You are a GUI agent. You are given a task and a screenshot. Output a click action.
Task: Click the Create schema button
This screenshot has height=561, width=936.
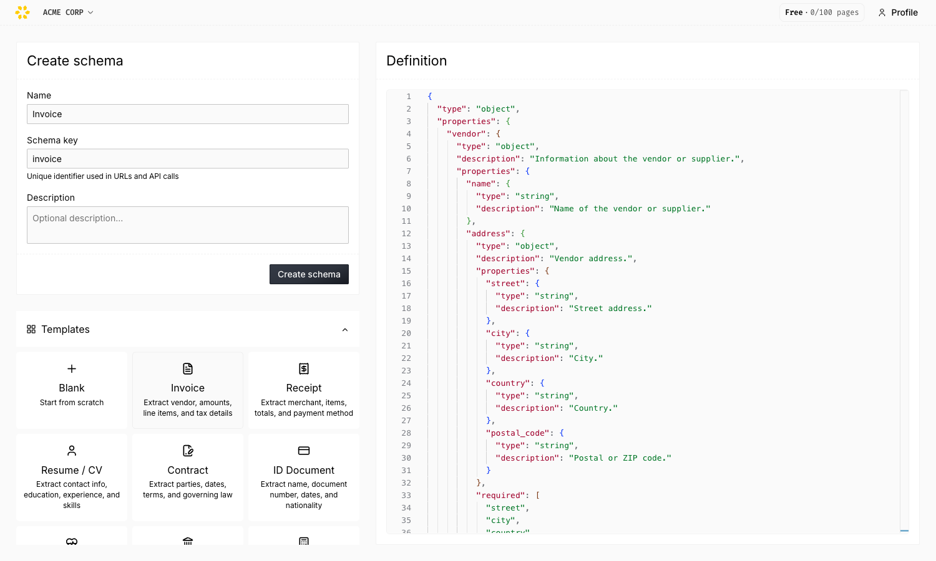click(x=309, y=274)
